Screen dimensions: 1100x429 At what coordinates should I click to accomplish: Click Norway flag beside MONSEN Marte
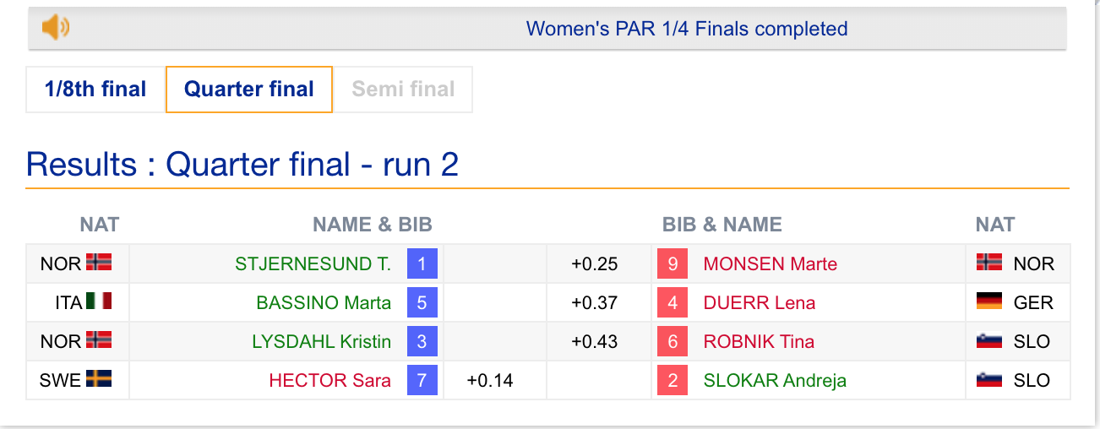989,263
